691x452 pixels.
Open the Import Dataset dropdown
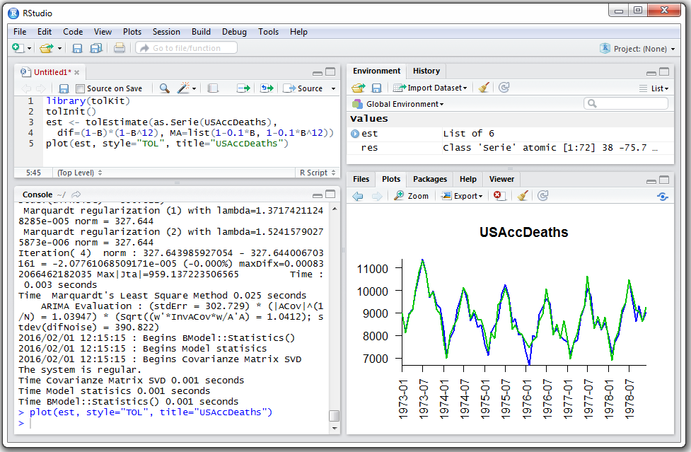click(x=430, y=88)
